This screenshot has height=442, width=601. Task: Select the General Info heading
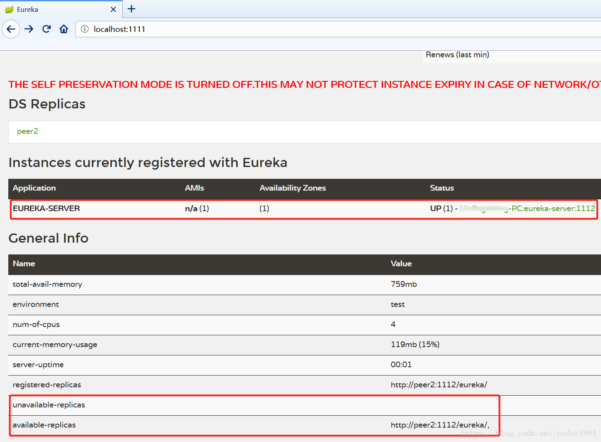tap(48, 238)
